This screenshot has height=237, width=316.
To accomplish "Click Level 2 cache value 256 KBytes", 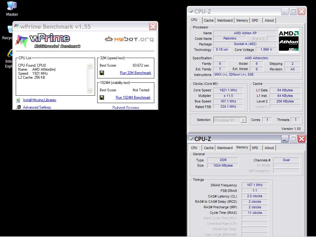I will tap(285, 101).
